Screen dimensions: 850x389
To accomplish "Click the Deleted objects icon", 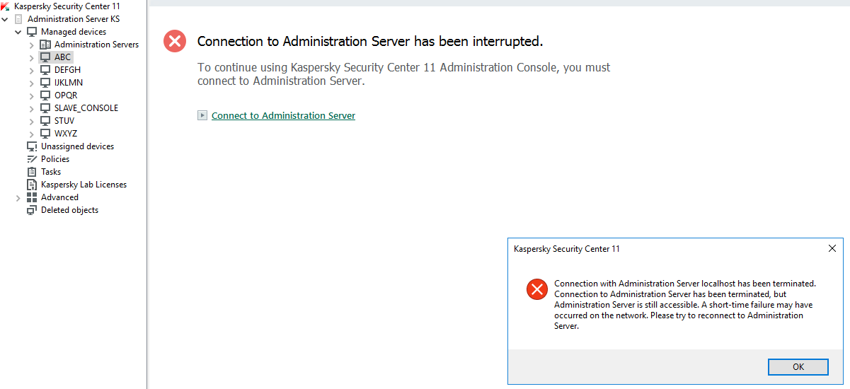I will tap(32, 210).
